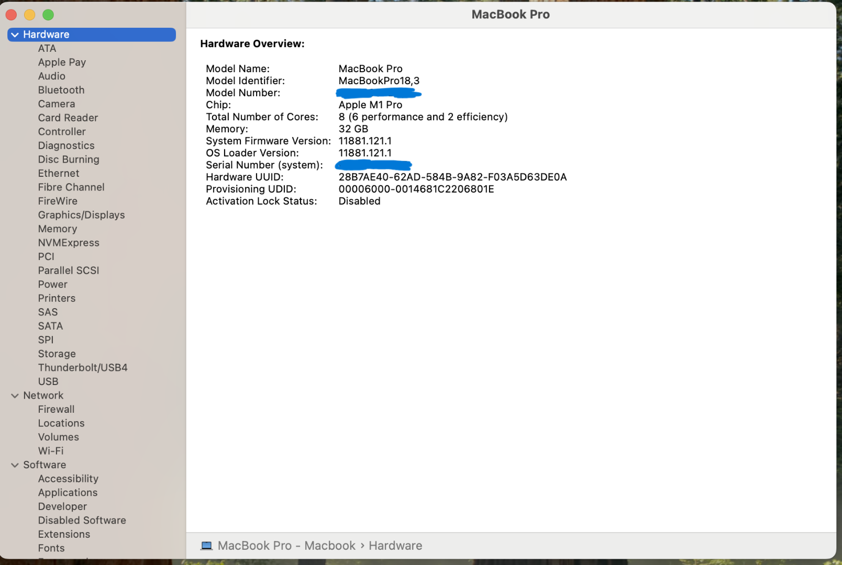Image resolution: width=842 pixels, height=565 pixels.
Task: Select Disc Burning in the sidebar
Action: tap(69, 159)
